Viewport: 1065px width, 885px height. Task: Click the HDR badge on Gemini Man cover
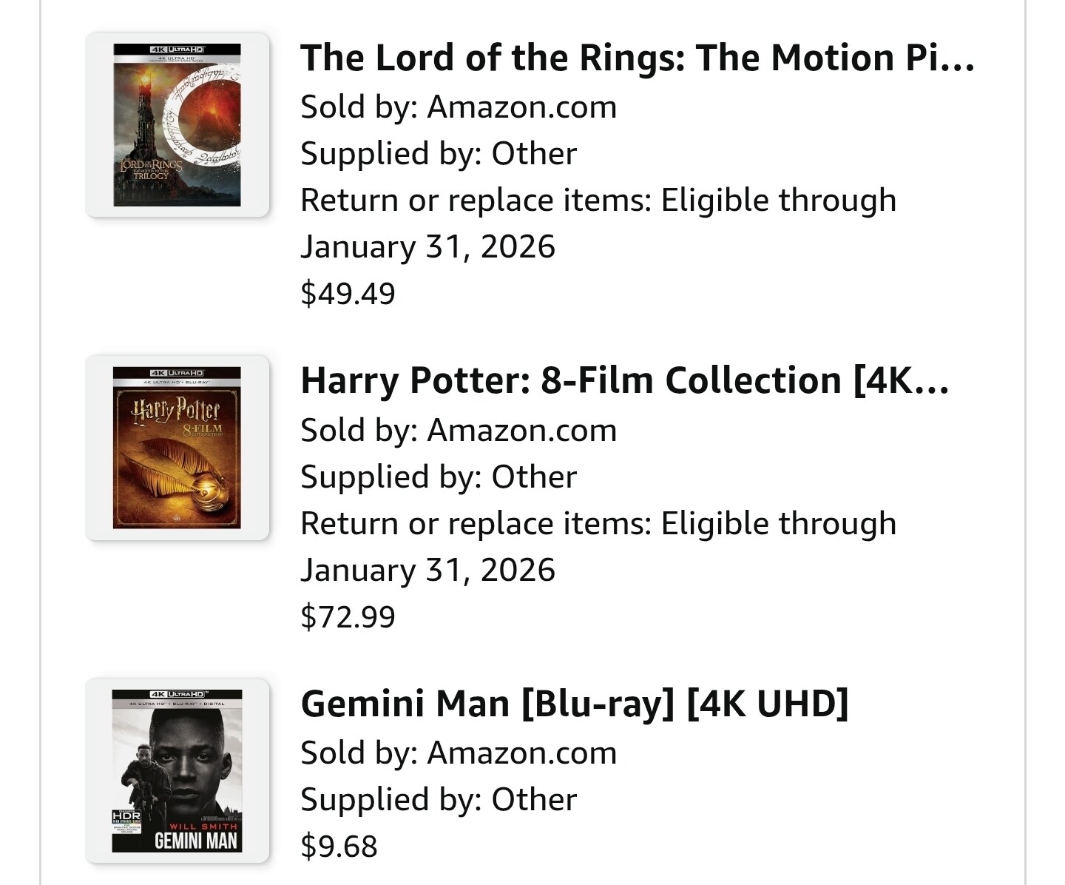point(126,815)
